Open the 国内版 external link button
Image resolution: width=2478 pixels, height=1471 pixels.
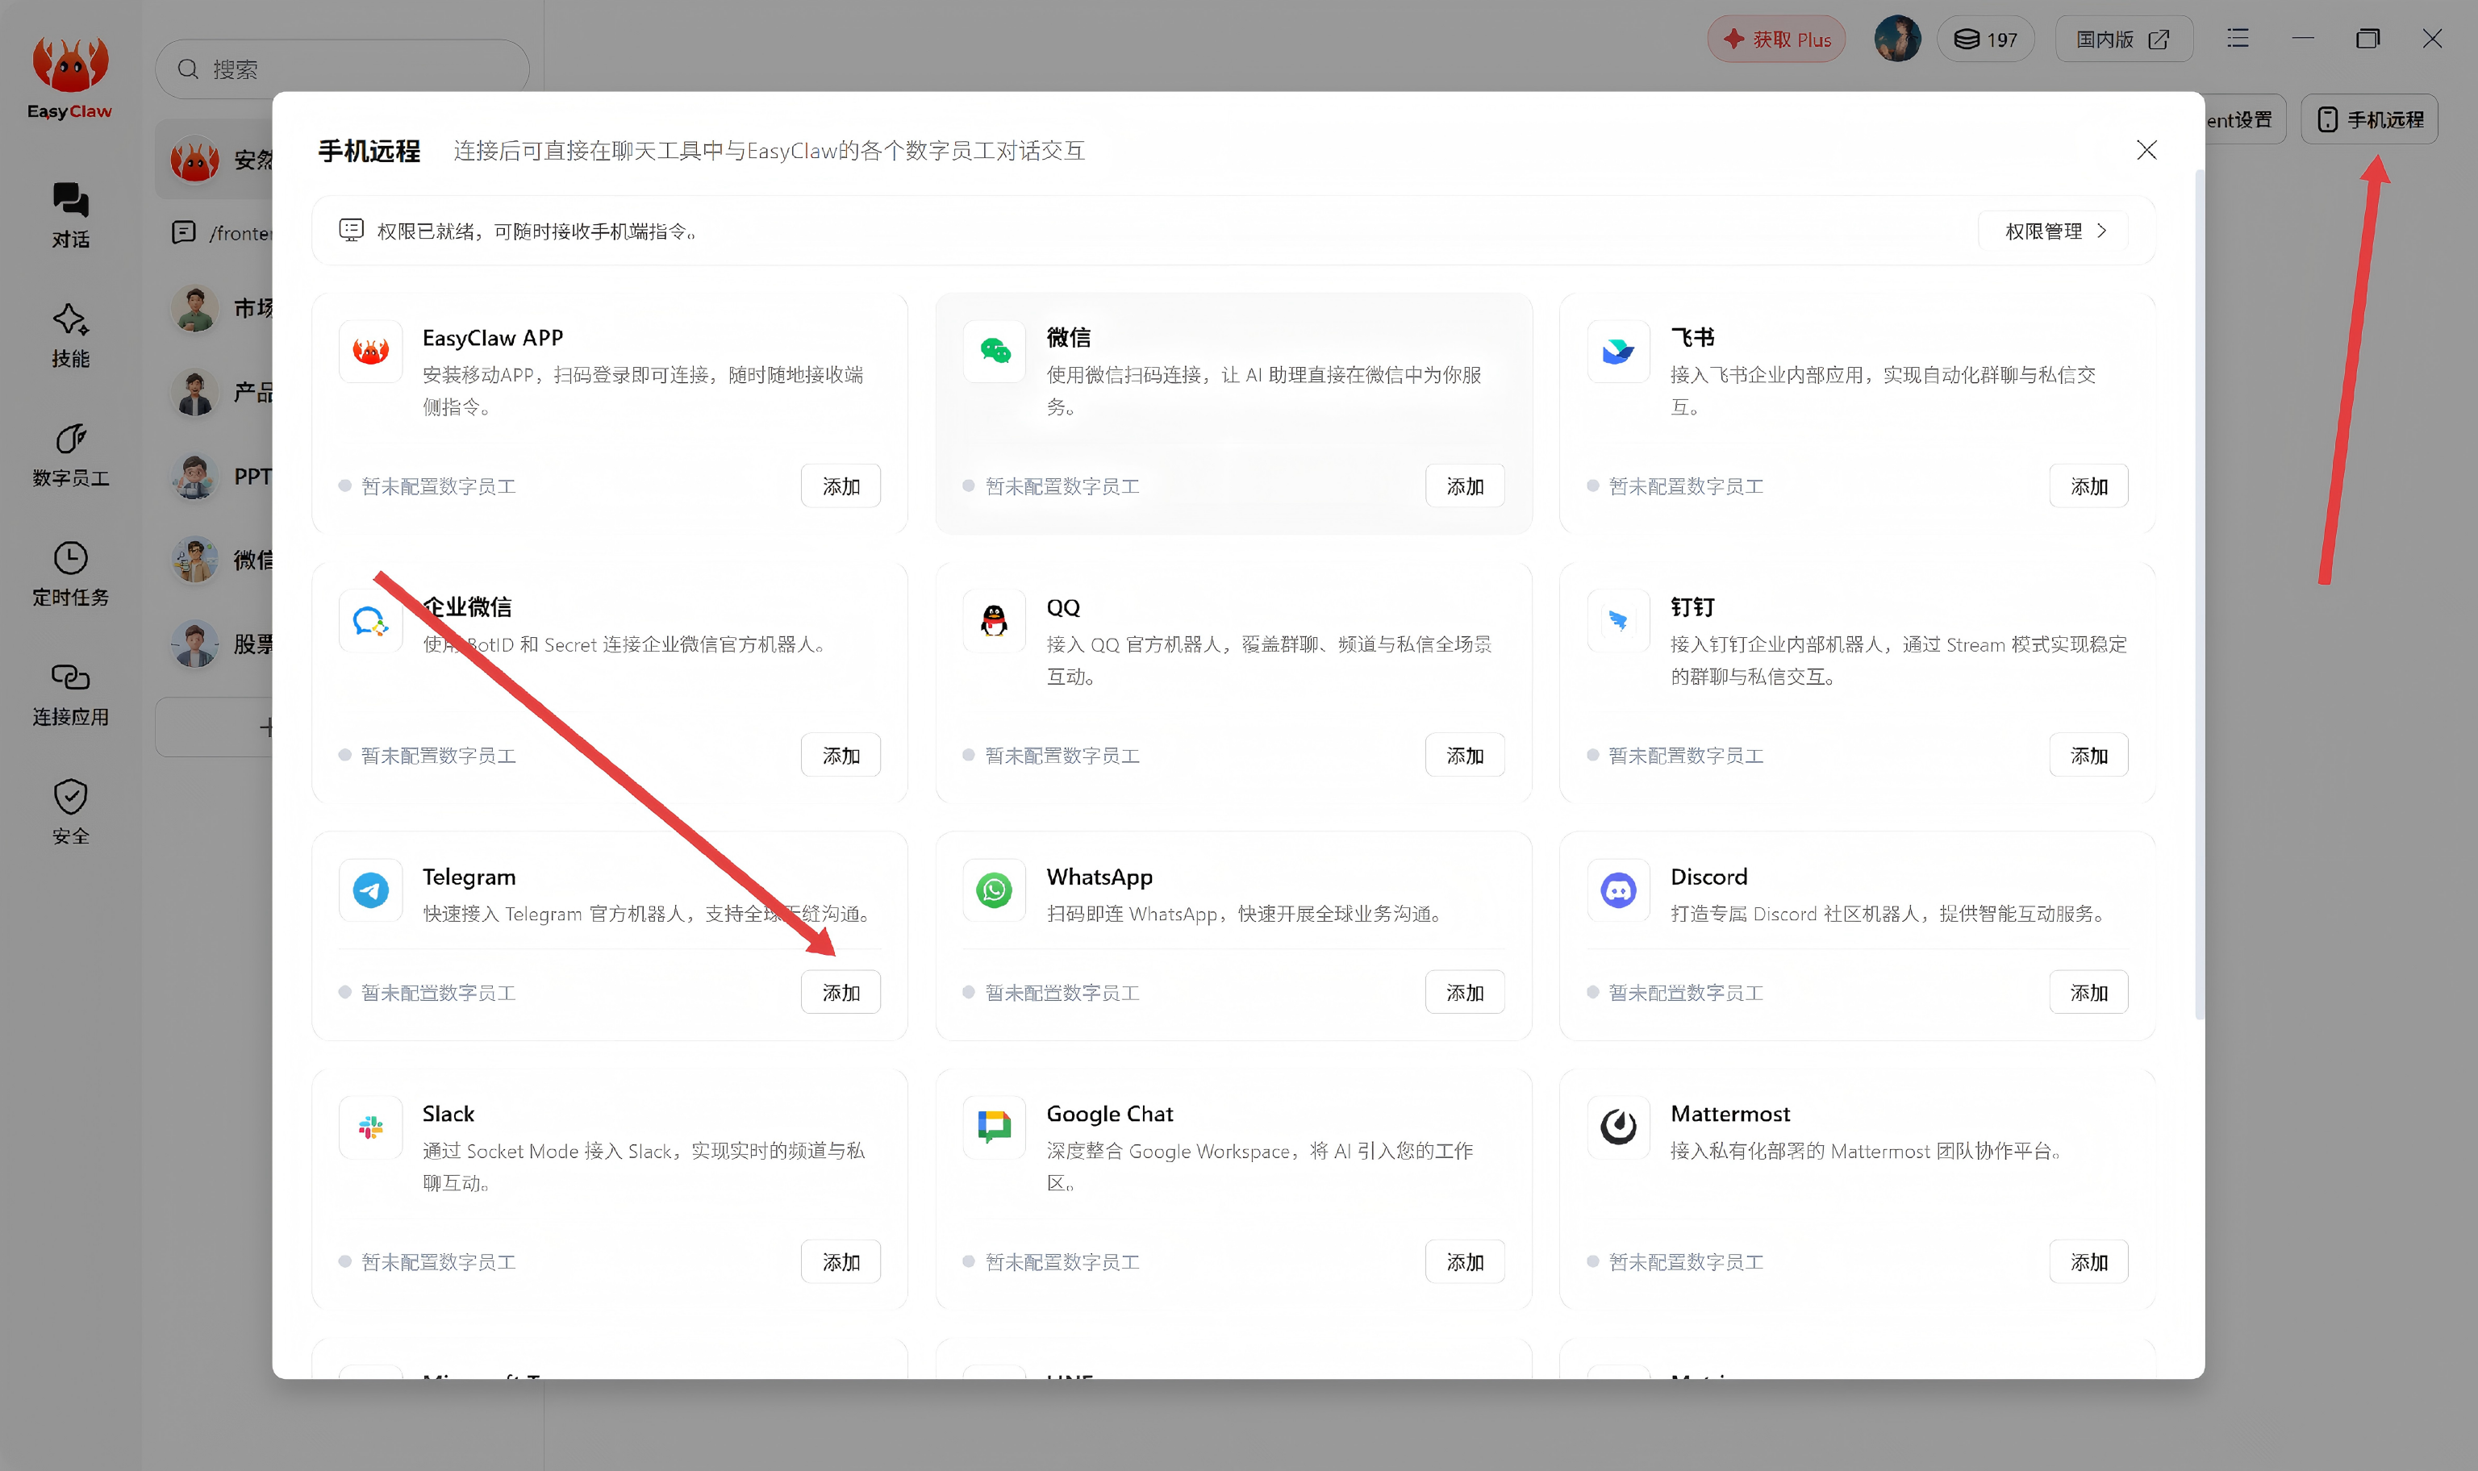click(2123, 40)
